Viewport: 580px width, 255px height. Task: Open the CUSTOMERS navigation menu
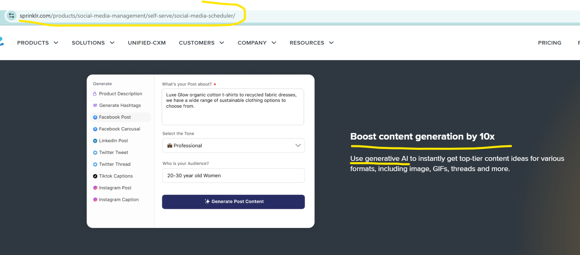click(x=197, y=43)
